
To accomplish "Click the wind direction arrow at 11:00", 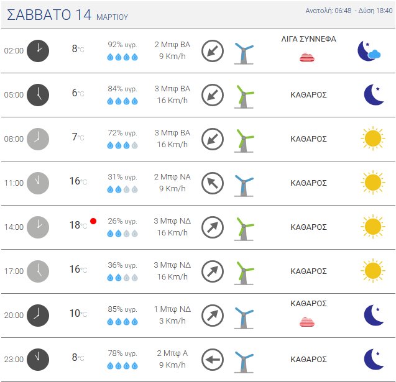I will (213, 183).
